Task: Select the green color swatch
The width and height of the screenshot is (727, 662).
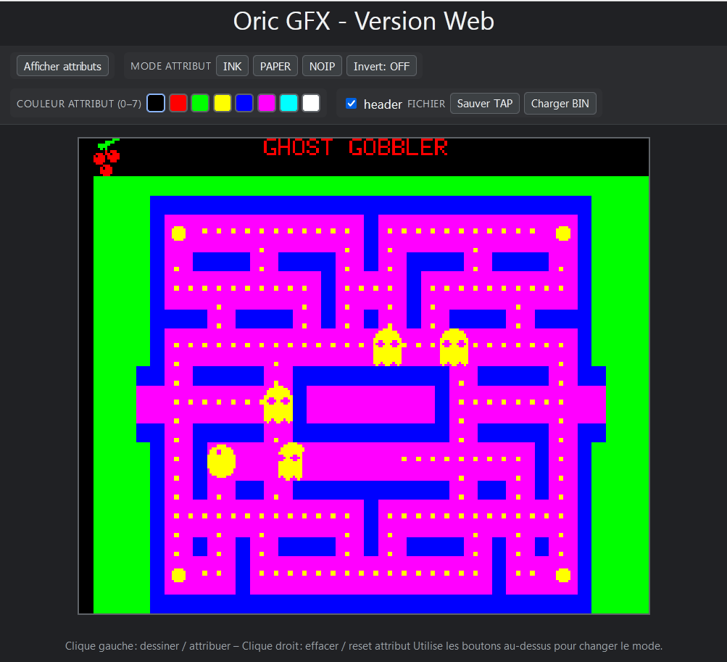Action: (x=200, y=103)
